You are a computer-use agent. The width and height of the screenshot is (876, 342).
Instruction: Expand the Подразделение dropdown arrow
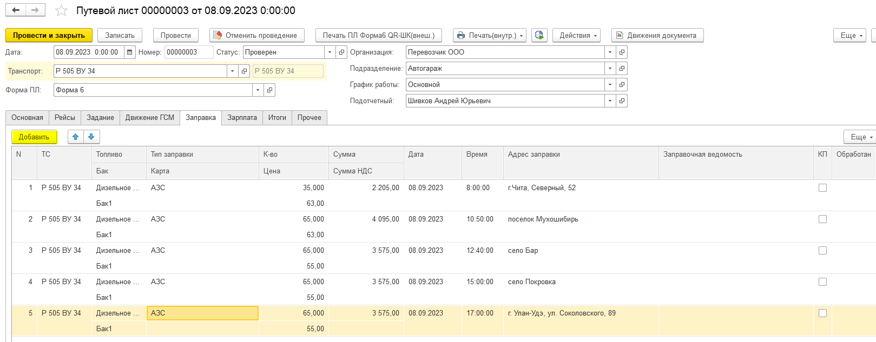(x=610, y=69)
